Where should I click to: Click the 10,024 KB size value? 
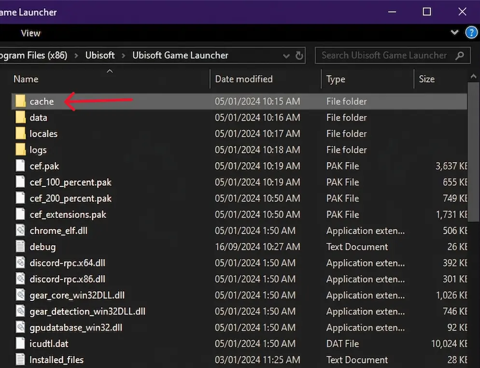pos(449,344)
